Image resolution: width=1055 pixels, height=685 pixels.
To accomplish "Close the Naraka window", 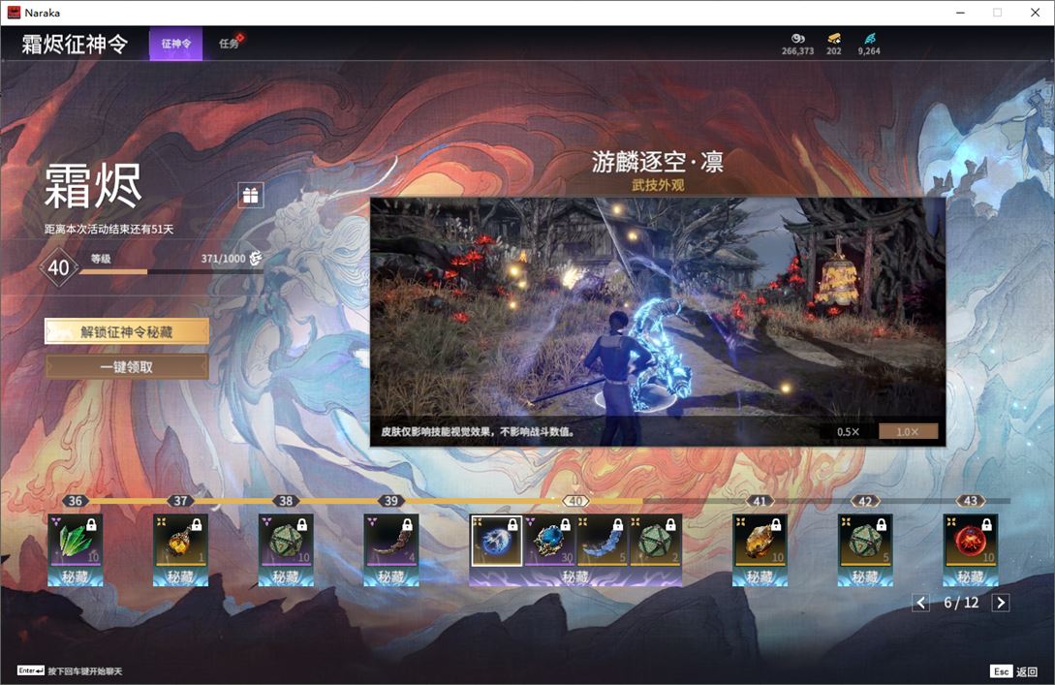I will pyautogui.click(x=1035, y=13).
